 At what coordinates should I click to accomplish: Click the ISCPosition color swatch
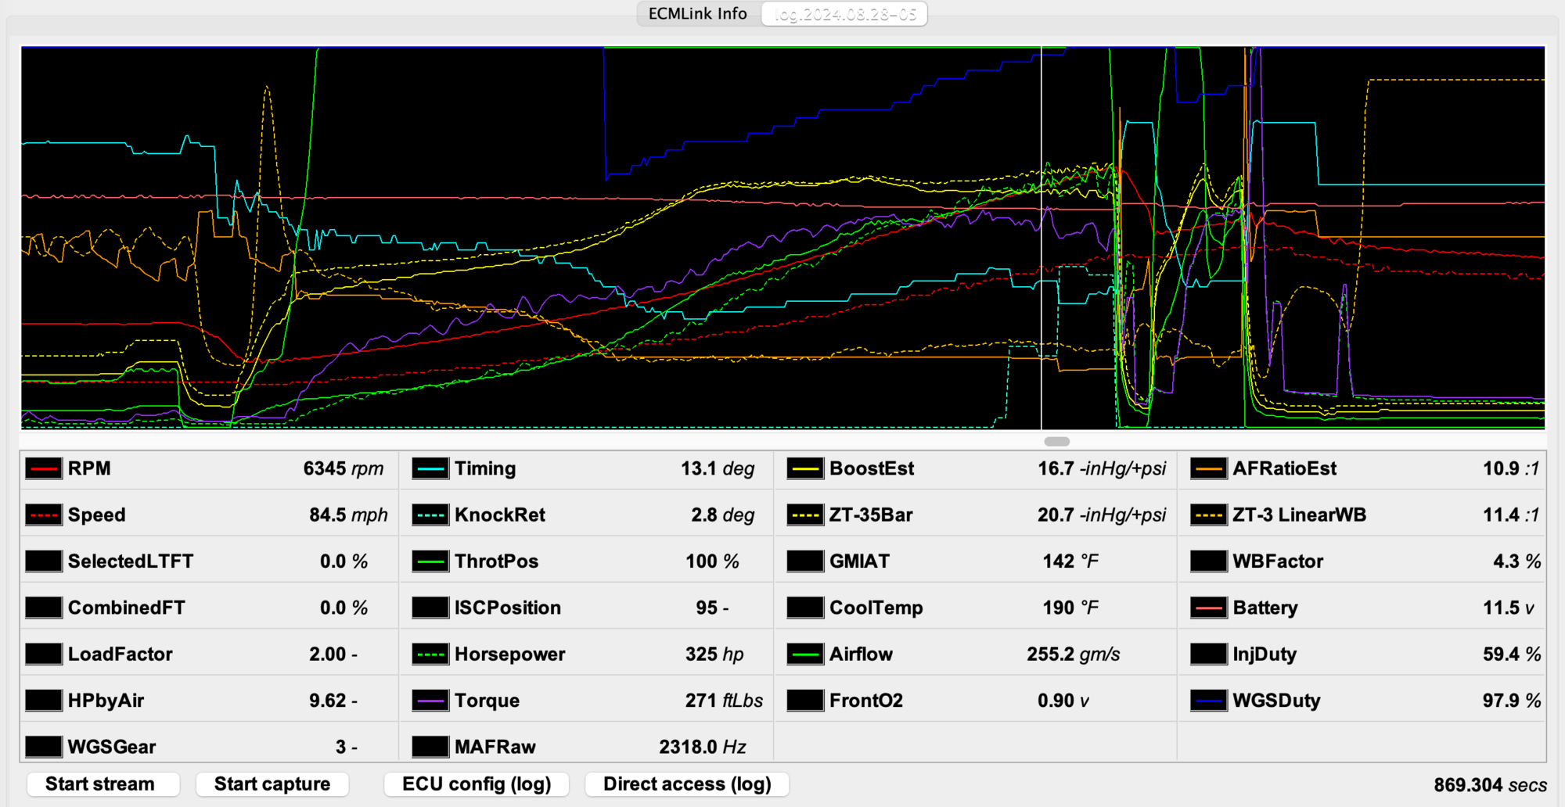pos(430,608)
